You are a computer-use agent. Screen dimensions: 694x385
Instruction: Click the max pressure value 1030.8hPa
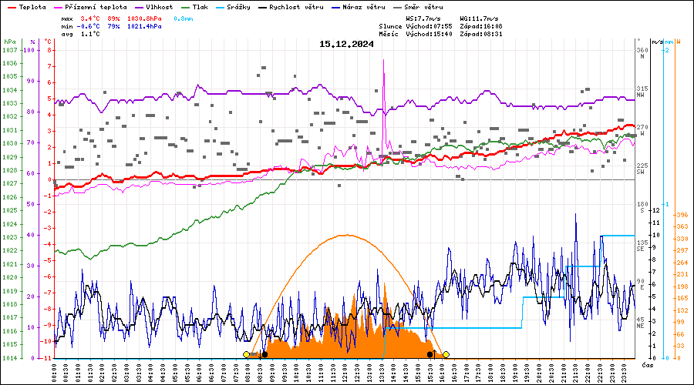click(x=144, y=18)
